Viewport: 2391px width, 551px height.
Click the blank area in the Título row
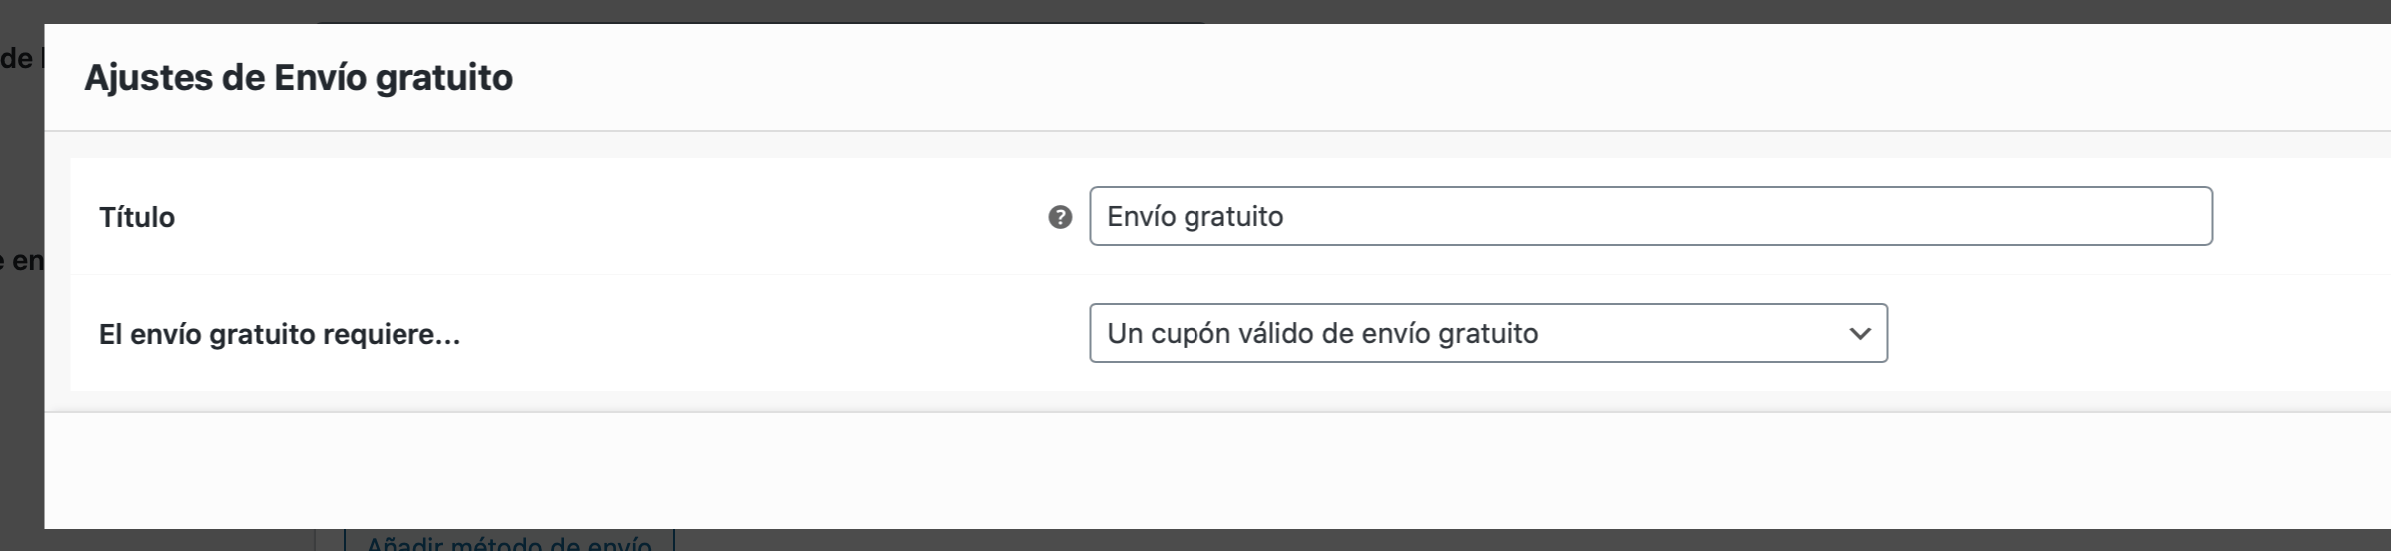click(599, 217)
